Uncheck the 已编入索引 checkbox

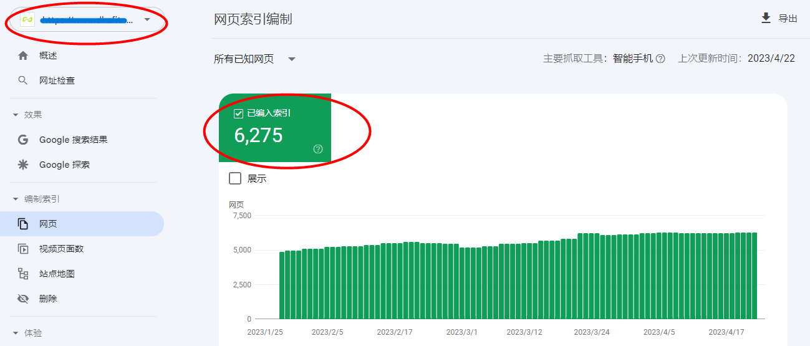tap(238, 113)
